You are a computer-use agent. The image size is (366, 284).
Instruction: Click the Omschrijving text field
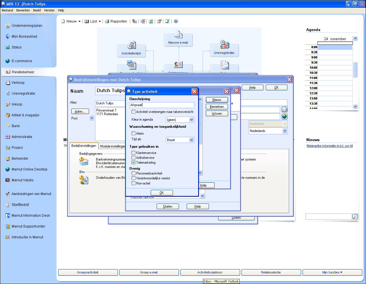point(162,105)
